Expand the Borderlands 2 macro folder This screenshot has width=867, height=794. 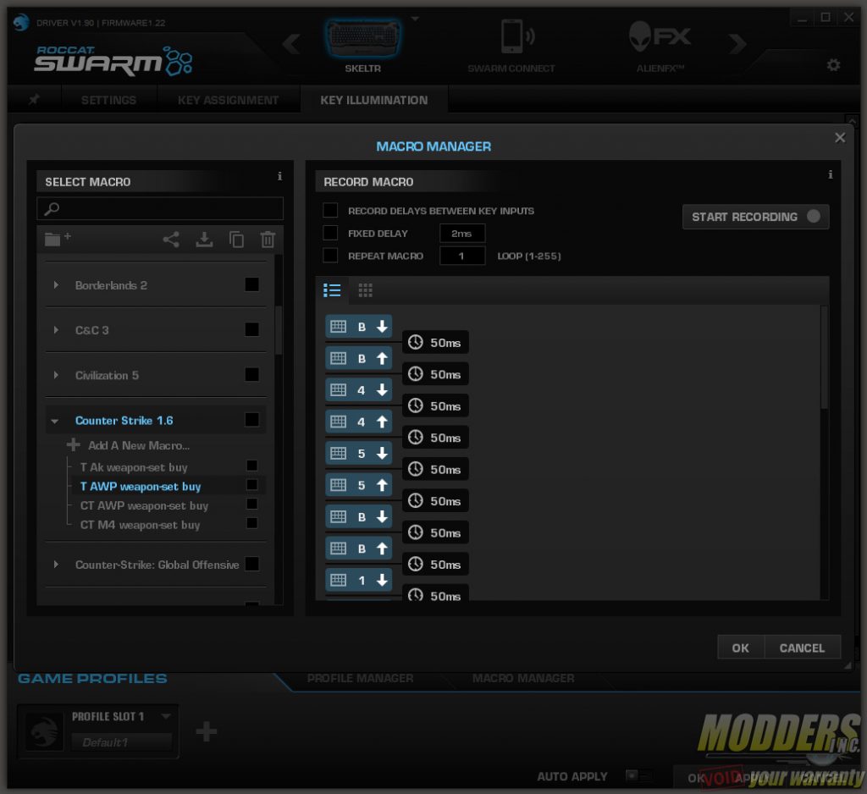pos(56,285)
